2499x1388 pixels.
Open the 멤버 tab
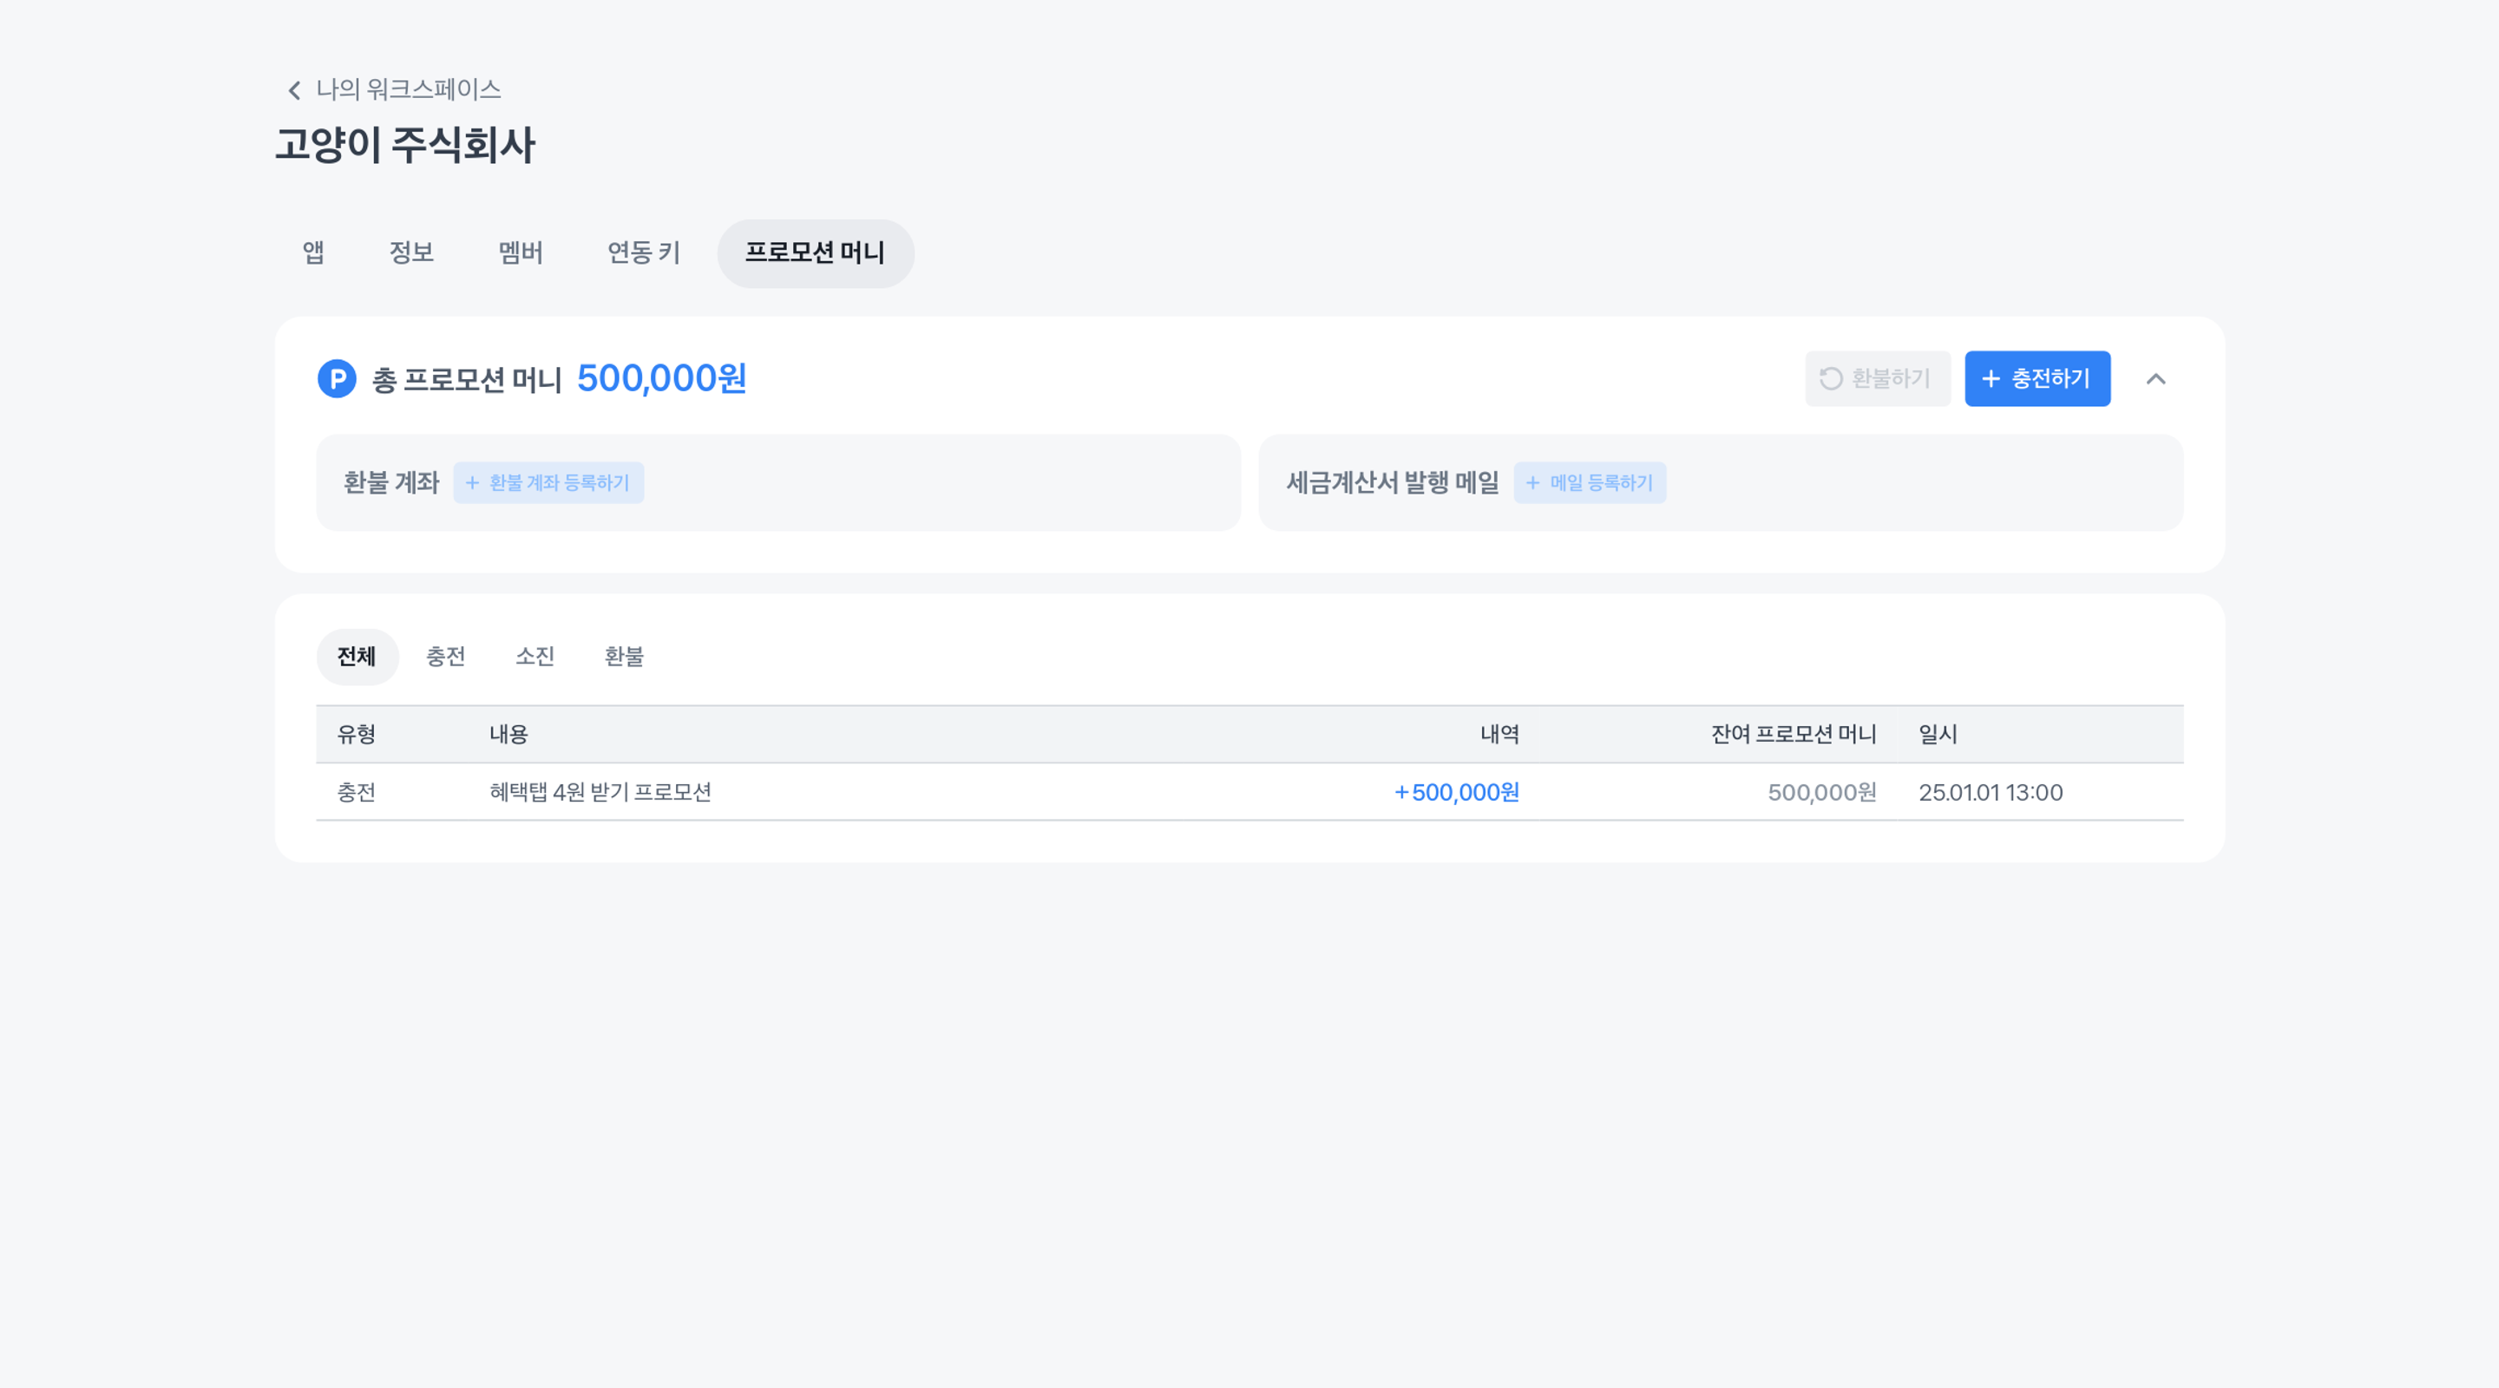click(520, 253)
